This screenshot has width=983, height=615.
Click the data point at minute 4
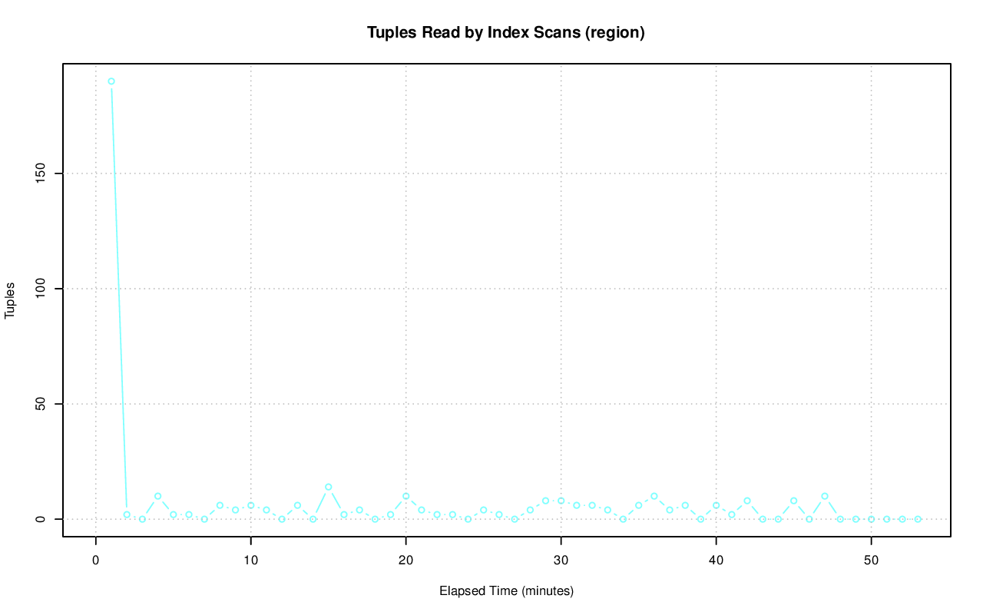(157, 496)
